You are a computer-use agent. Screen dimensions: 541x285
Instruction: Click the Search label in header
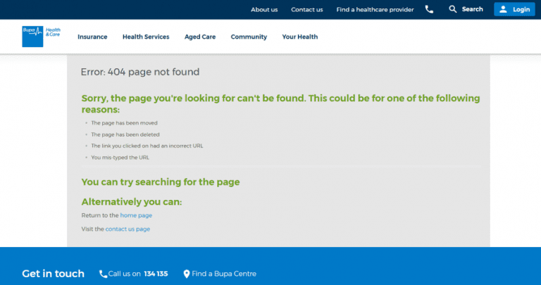pos(473,9)
